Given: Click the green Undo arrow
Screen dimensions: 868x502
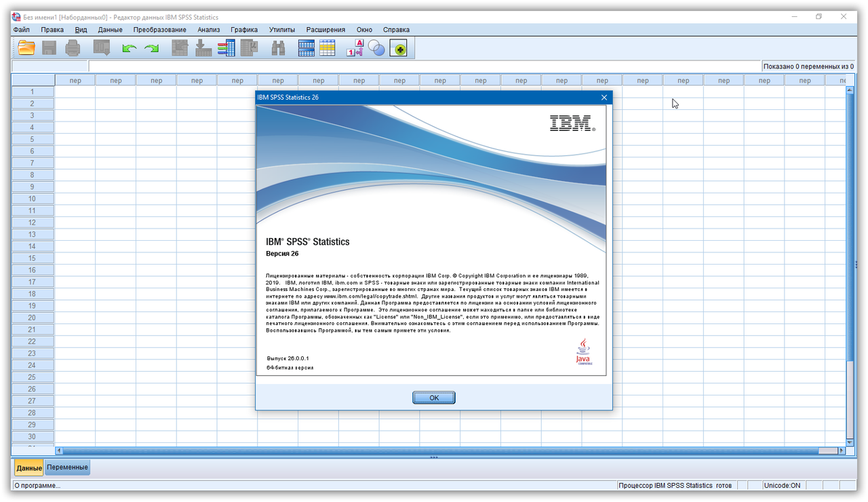Looking at the screenshot, I should (x=129, y=48).
